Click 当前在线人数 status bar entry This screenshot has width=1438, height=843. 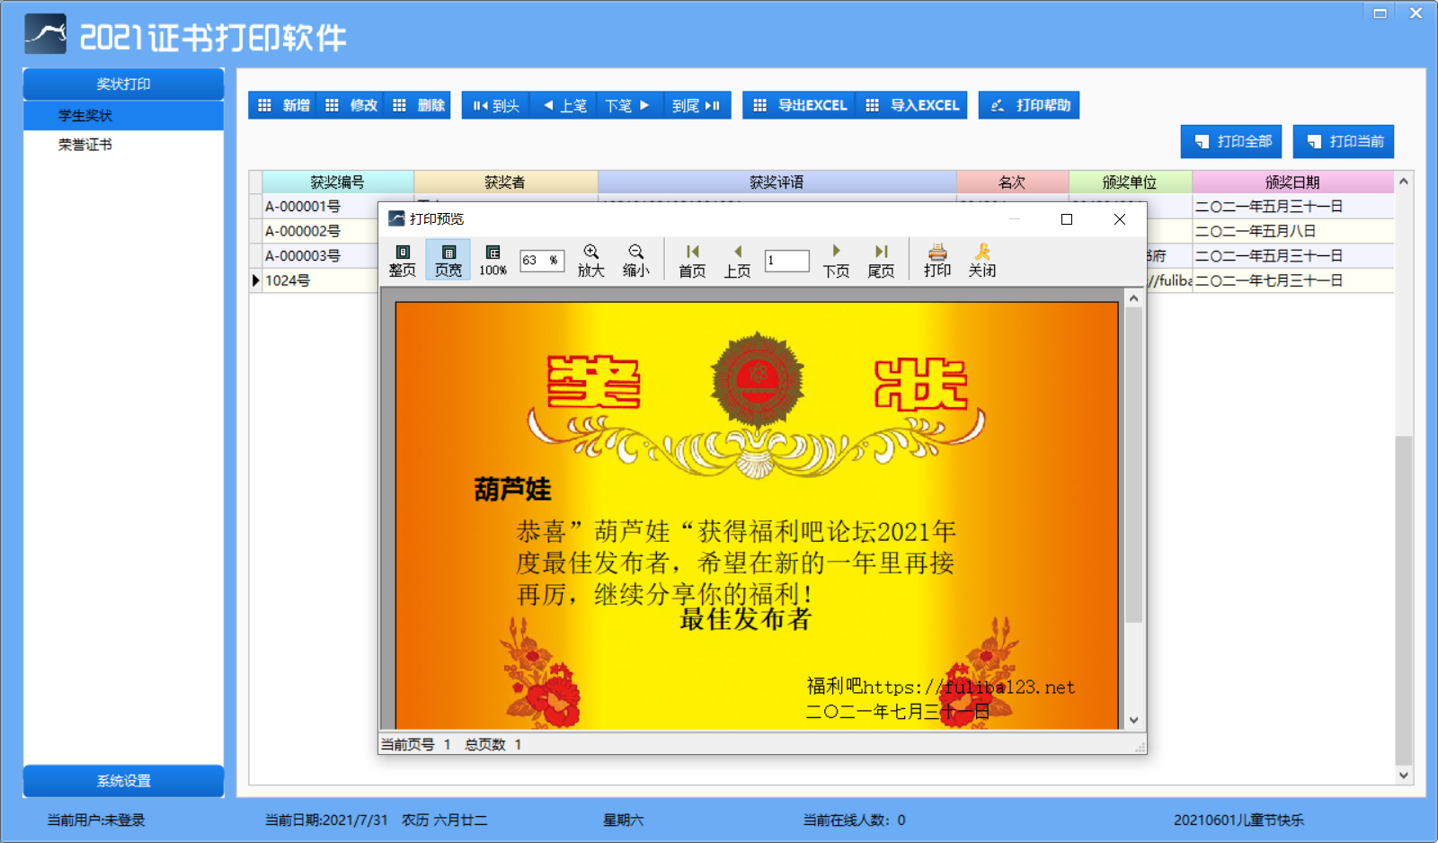(x=854, y=820)
